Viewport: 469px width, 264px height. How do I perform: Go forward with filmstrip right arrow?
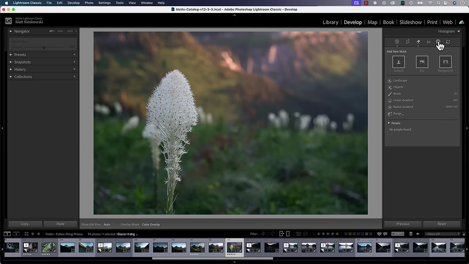click(x=38, y=234)
